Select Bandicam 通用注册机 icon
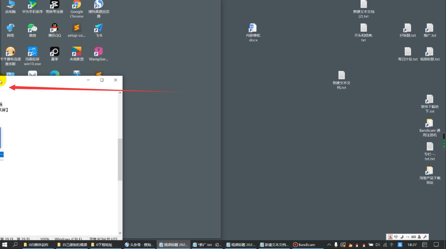 pyautogui.click(x=430, y=128)
